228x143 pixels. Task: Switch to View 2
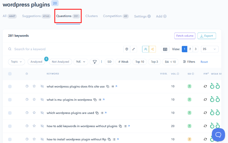click(190, 49)
